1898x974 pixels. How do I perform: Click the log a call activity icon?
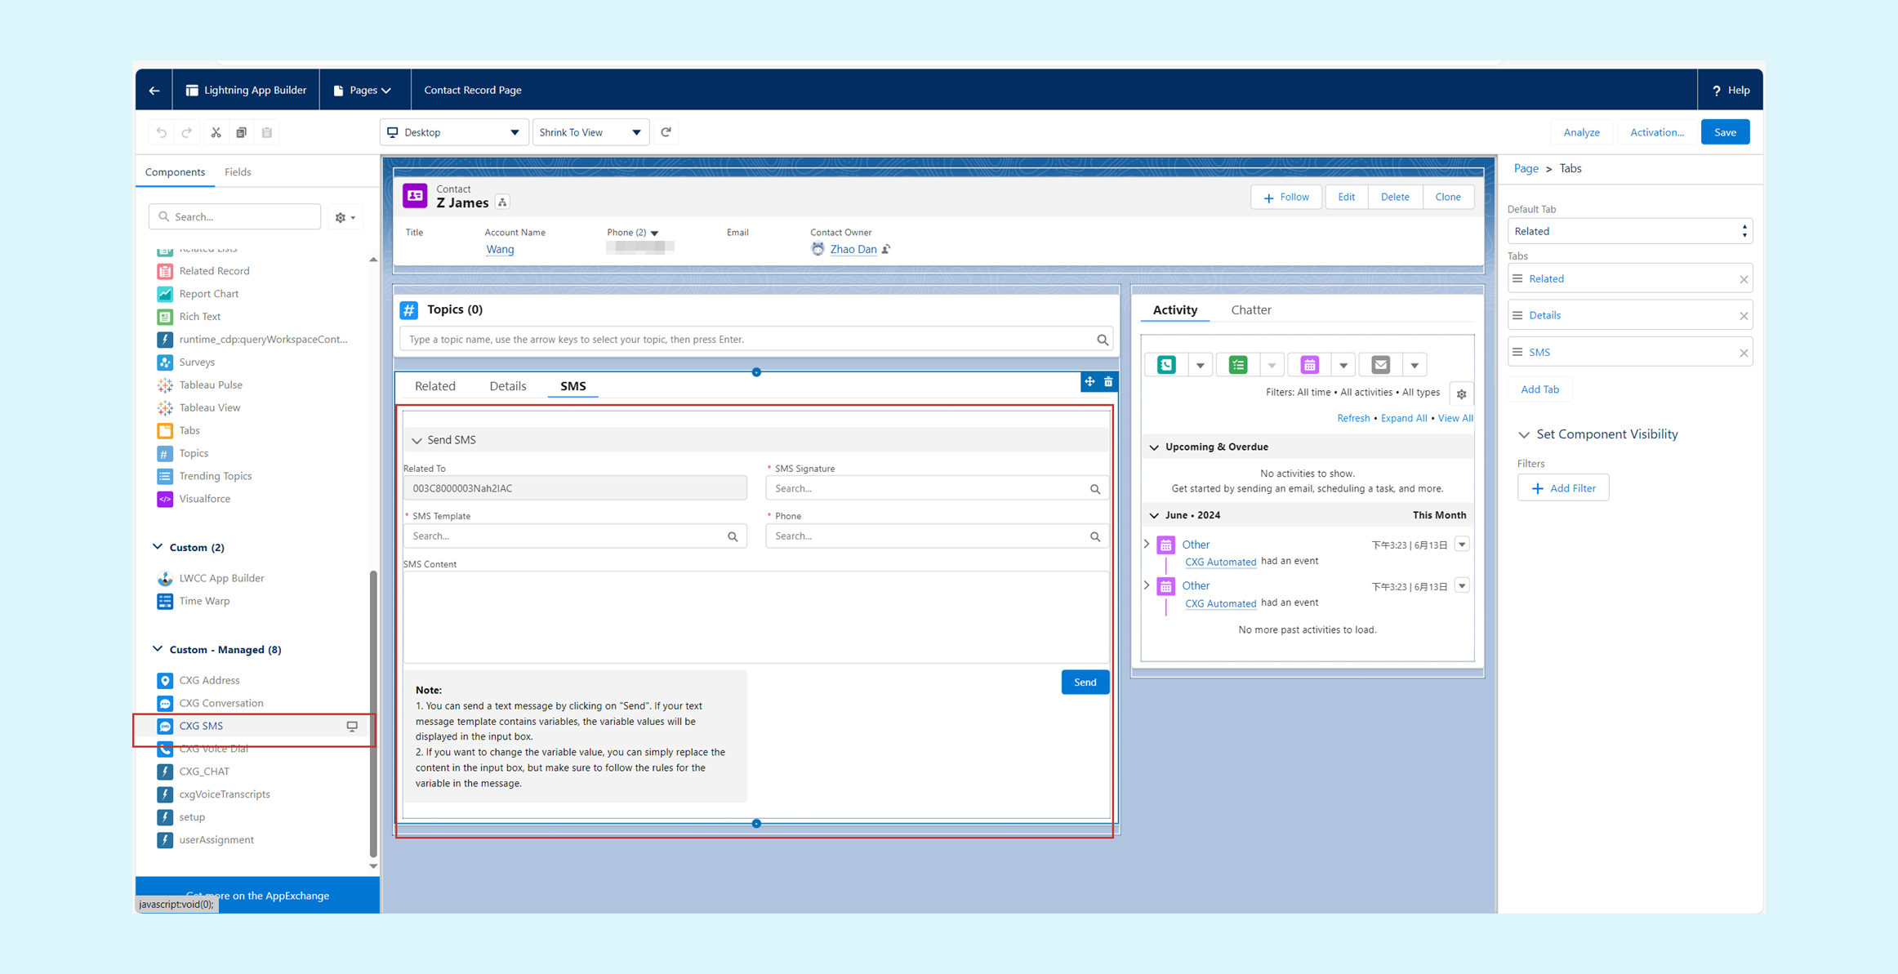tap(1166, 365)
